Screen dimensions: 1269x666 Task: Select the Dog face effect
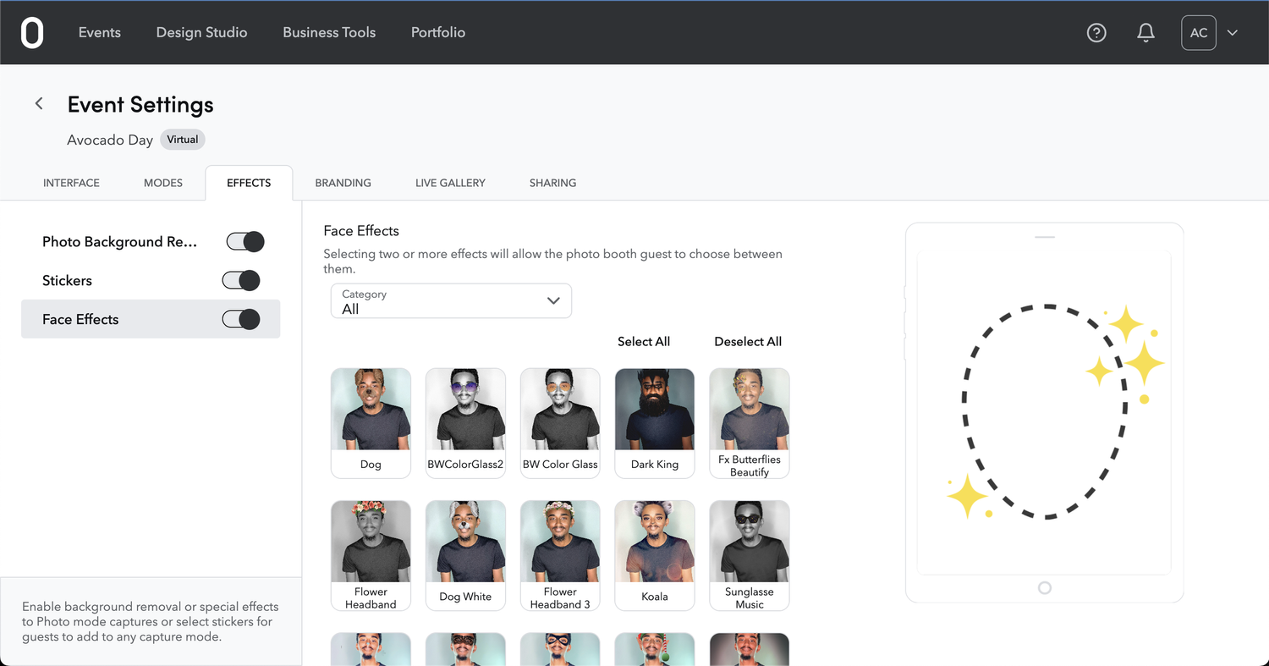click(371, 423)
